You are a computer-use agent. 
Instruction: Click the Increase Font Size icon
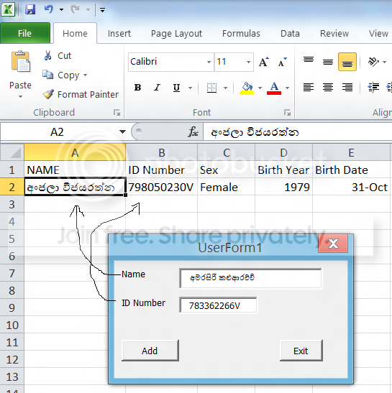click(264, 62)
